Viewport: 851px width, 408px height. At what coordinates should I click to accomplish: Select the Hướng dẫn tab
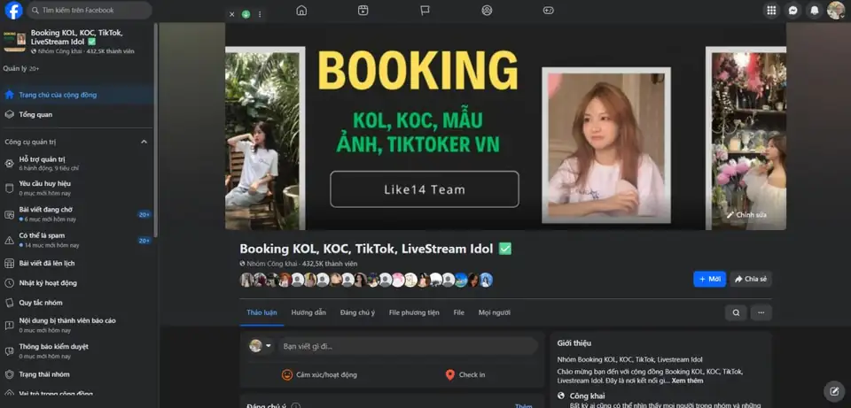pyautogui.click(x=308, y=312)
